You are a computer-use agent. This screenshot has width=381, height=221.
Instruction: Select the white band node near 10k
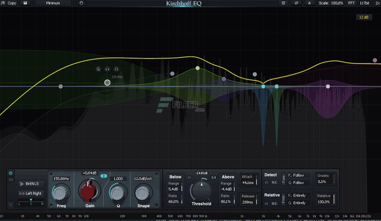tap(328, 86)
